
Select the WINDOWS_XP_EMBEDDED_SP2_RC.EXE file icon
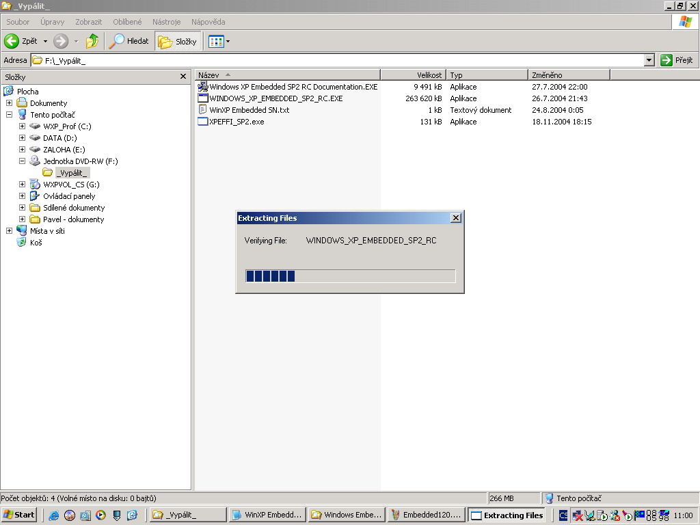coord(202,98)
